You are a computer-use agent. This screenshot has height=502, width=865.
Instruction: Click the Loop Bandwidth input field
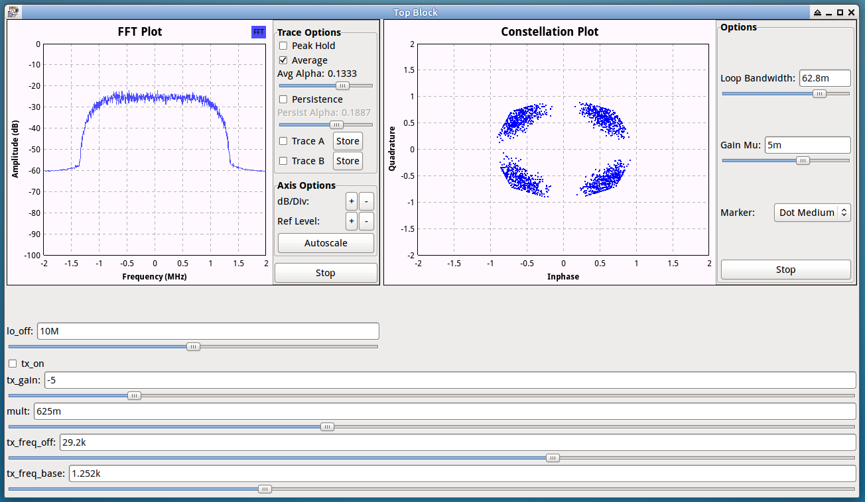(825, 78)
